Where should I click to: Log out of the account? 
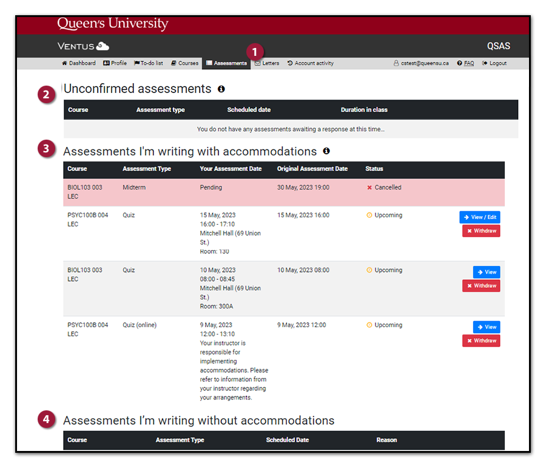click(494, 63)
